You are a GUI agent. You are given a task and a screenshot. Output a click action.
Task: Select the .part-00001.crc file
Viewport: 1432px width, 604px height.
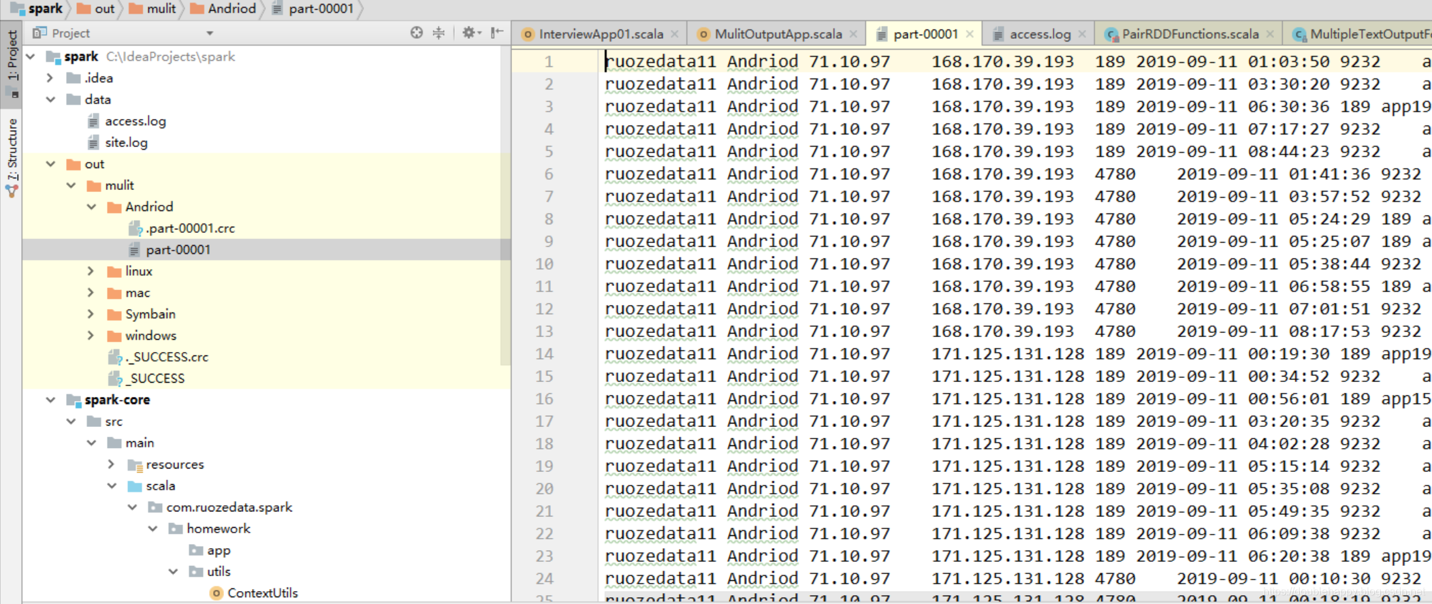[x=190, y=228]
